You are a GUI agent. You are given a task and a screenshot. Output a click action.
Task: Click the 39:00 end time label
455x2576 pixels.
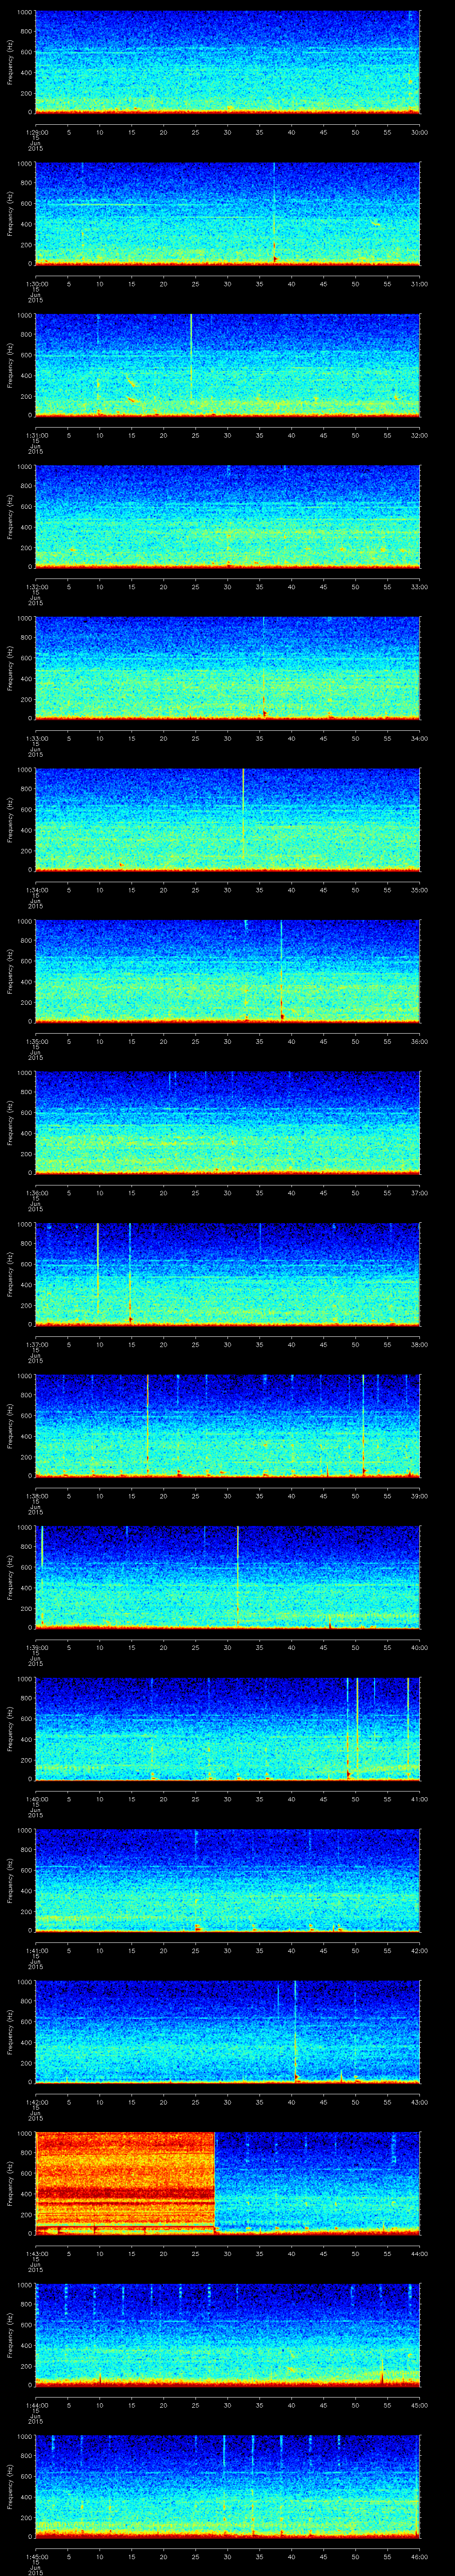click(420, 1496)
